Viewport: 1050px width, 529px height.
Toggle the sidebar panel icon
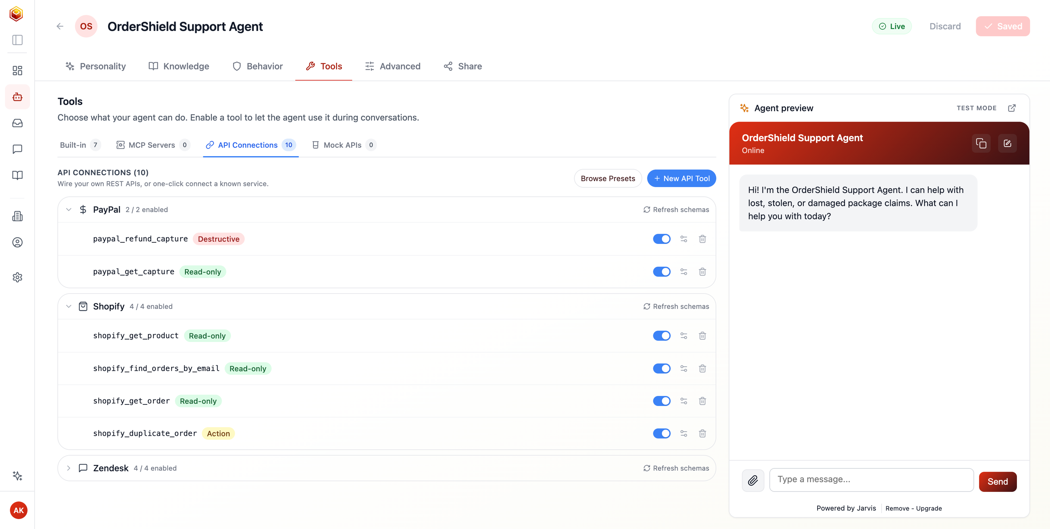click(x=17, y=40)
